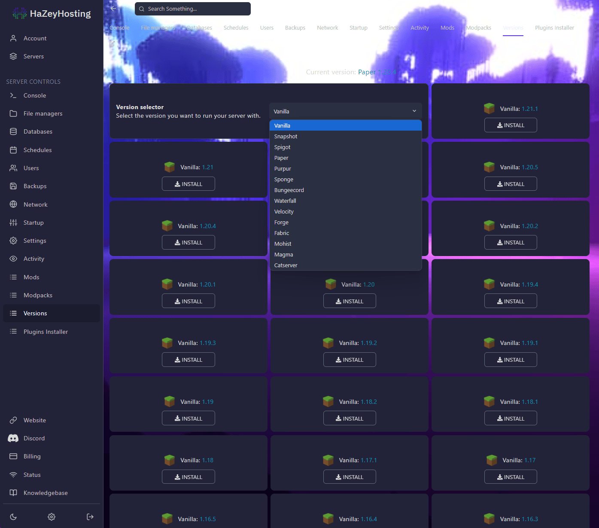Install Vanilla 1.20.5
599x528 pixels.
(511, 184)
